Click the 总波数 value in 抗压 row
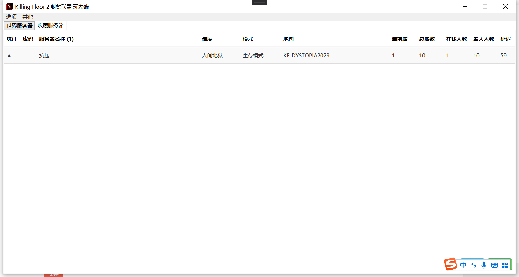This screenshot has width=519, height=277. coord(422,56)
